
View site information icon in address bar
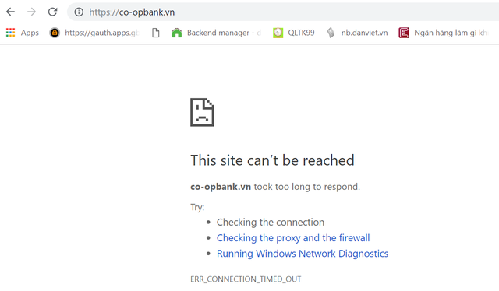coord(79,12)
